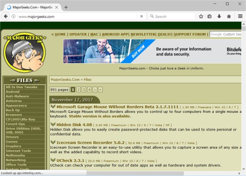The height and width of the screenshot is (176, 246).
Task: Click the chevron beside UCheck 2.3.1
Action: [x=53, y=159]
